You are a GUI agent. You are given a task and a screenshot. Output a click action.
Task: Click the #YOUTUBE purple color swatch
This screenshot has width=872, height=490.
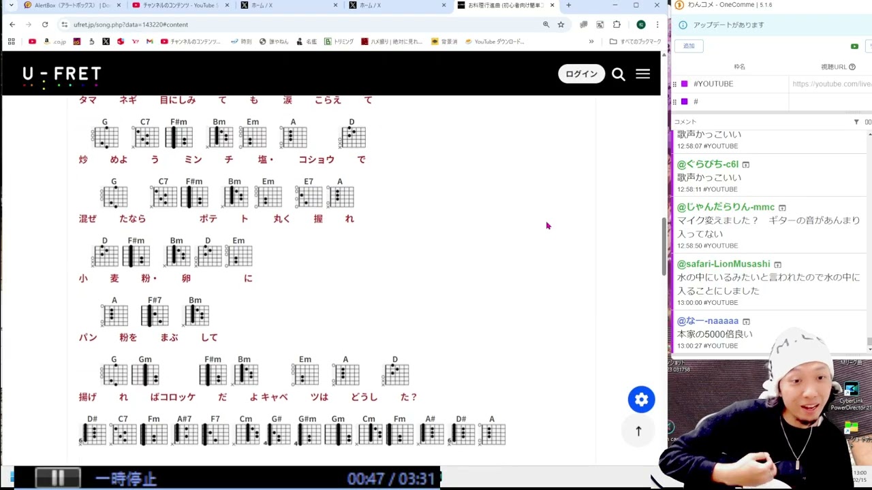point(685,84)
